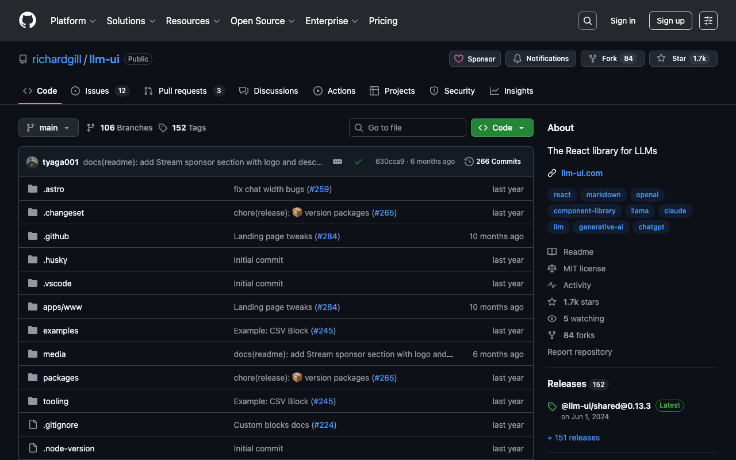Sponsor the repository via heart button

pyautogui.click(x=474, y=59)
